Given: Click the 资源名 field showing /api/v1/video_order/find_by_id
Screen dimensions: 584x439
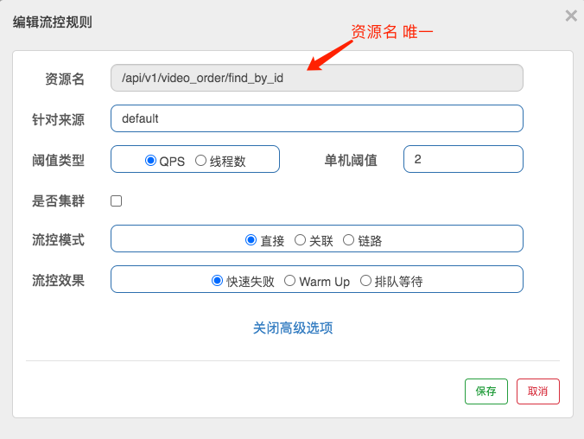Looking at the screenshot, I should pos(317,79).
